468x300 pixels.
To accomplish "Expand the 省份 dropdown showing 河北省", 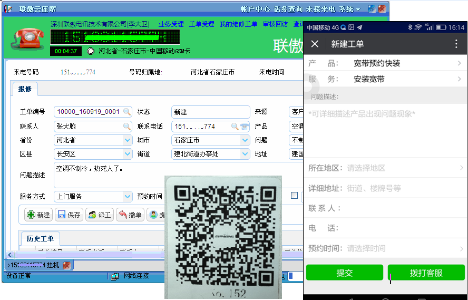I will [127, 140].
